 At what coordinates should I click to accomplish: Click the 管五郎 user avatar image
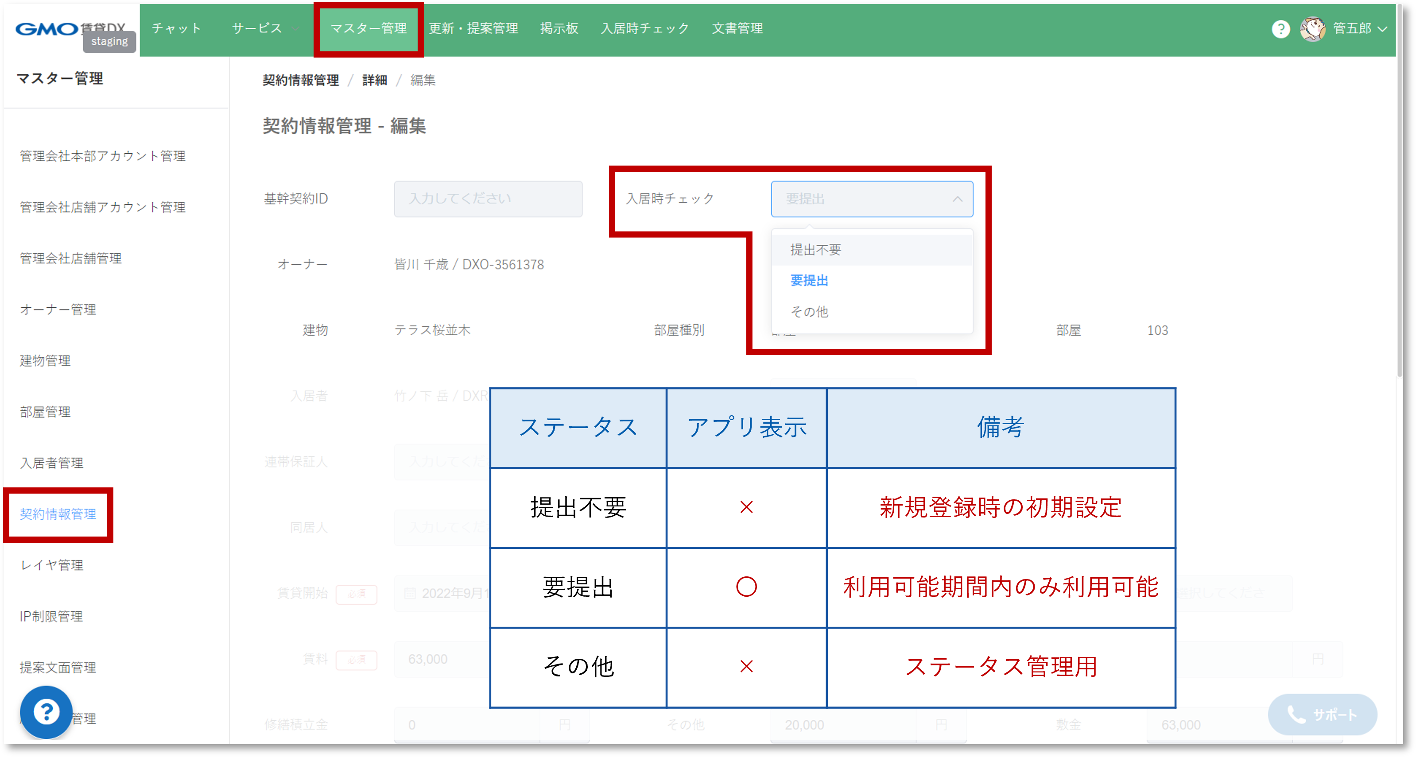pos(1314,29)
